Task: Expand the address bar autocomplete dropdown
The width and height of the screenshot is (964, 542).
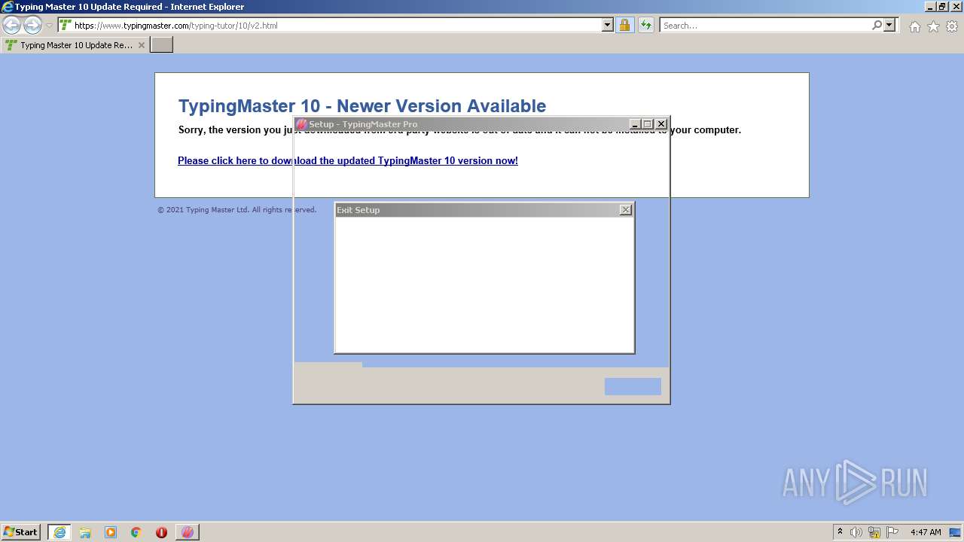Action: [x=608, y=26]
